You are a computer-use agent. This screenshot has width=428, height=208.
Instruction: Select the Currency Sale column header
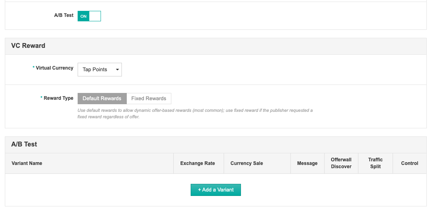pyautogui.click(x=247, y=163)
